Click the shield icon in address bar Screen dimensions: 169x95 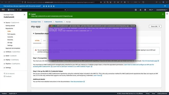pyautogui.click(x=22, y=2)
